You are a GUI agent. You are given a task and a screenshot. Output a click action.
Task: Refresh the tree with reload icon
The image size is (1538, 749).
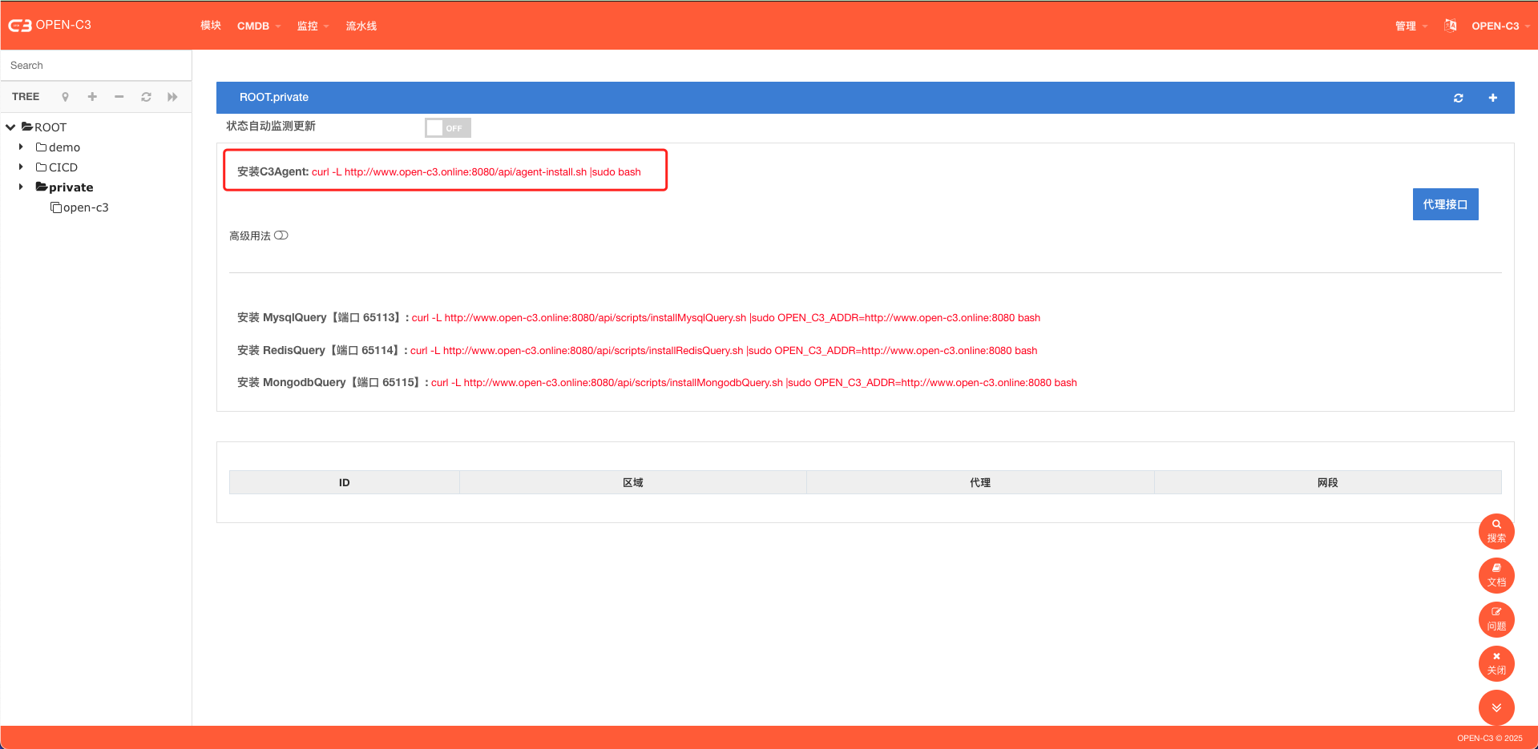click(146, 97)
